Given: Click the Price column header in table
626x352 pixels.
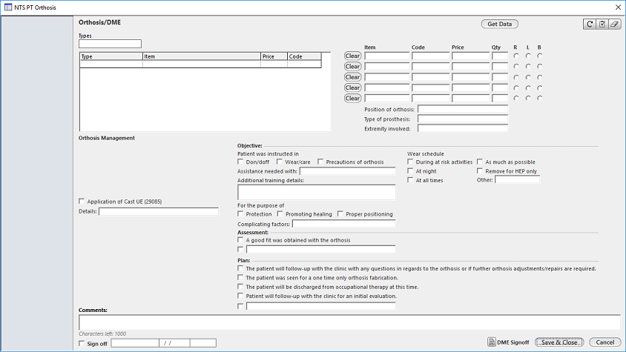Looking at the screenshot, I should click(x=274, y=56).
